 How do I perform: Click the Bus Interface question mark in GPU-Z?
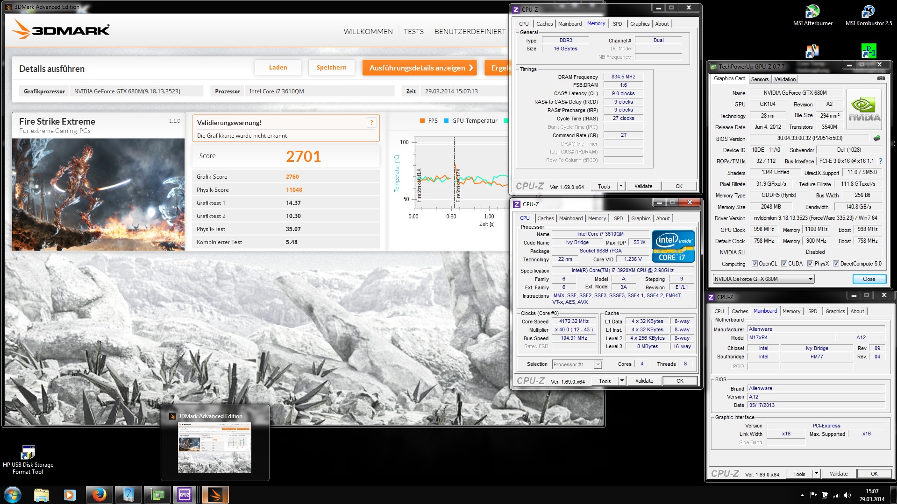[881, 161]
